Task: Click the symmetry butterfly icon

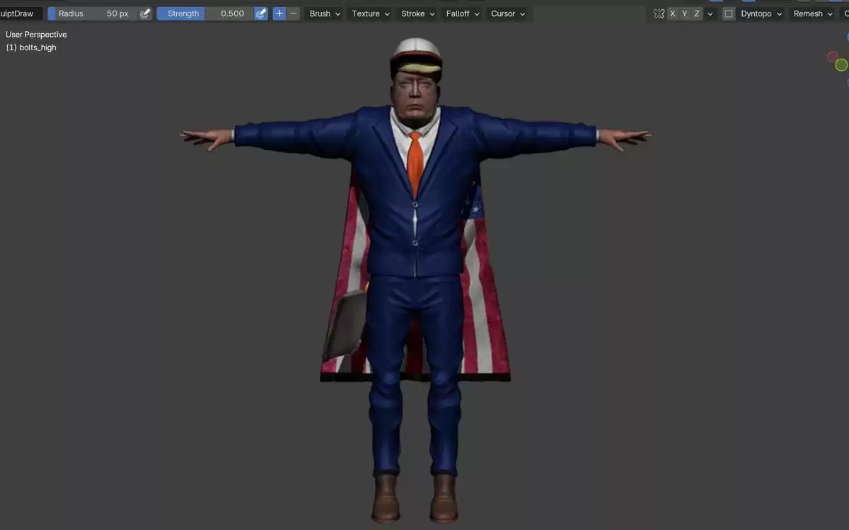Action: [659, 13]
